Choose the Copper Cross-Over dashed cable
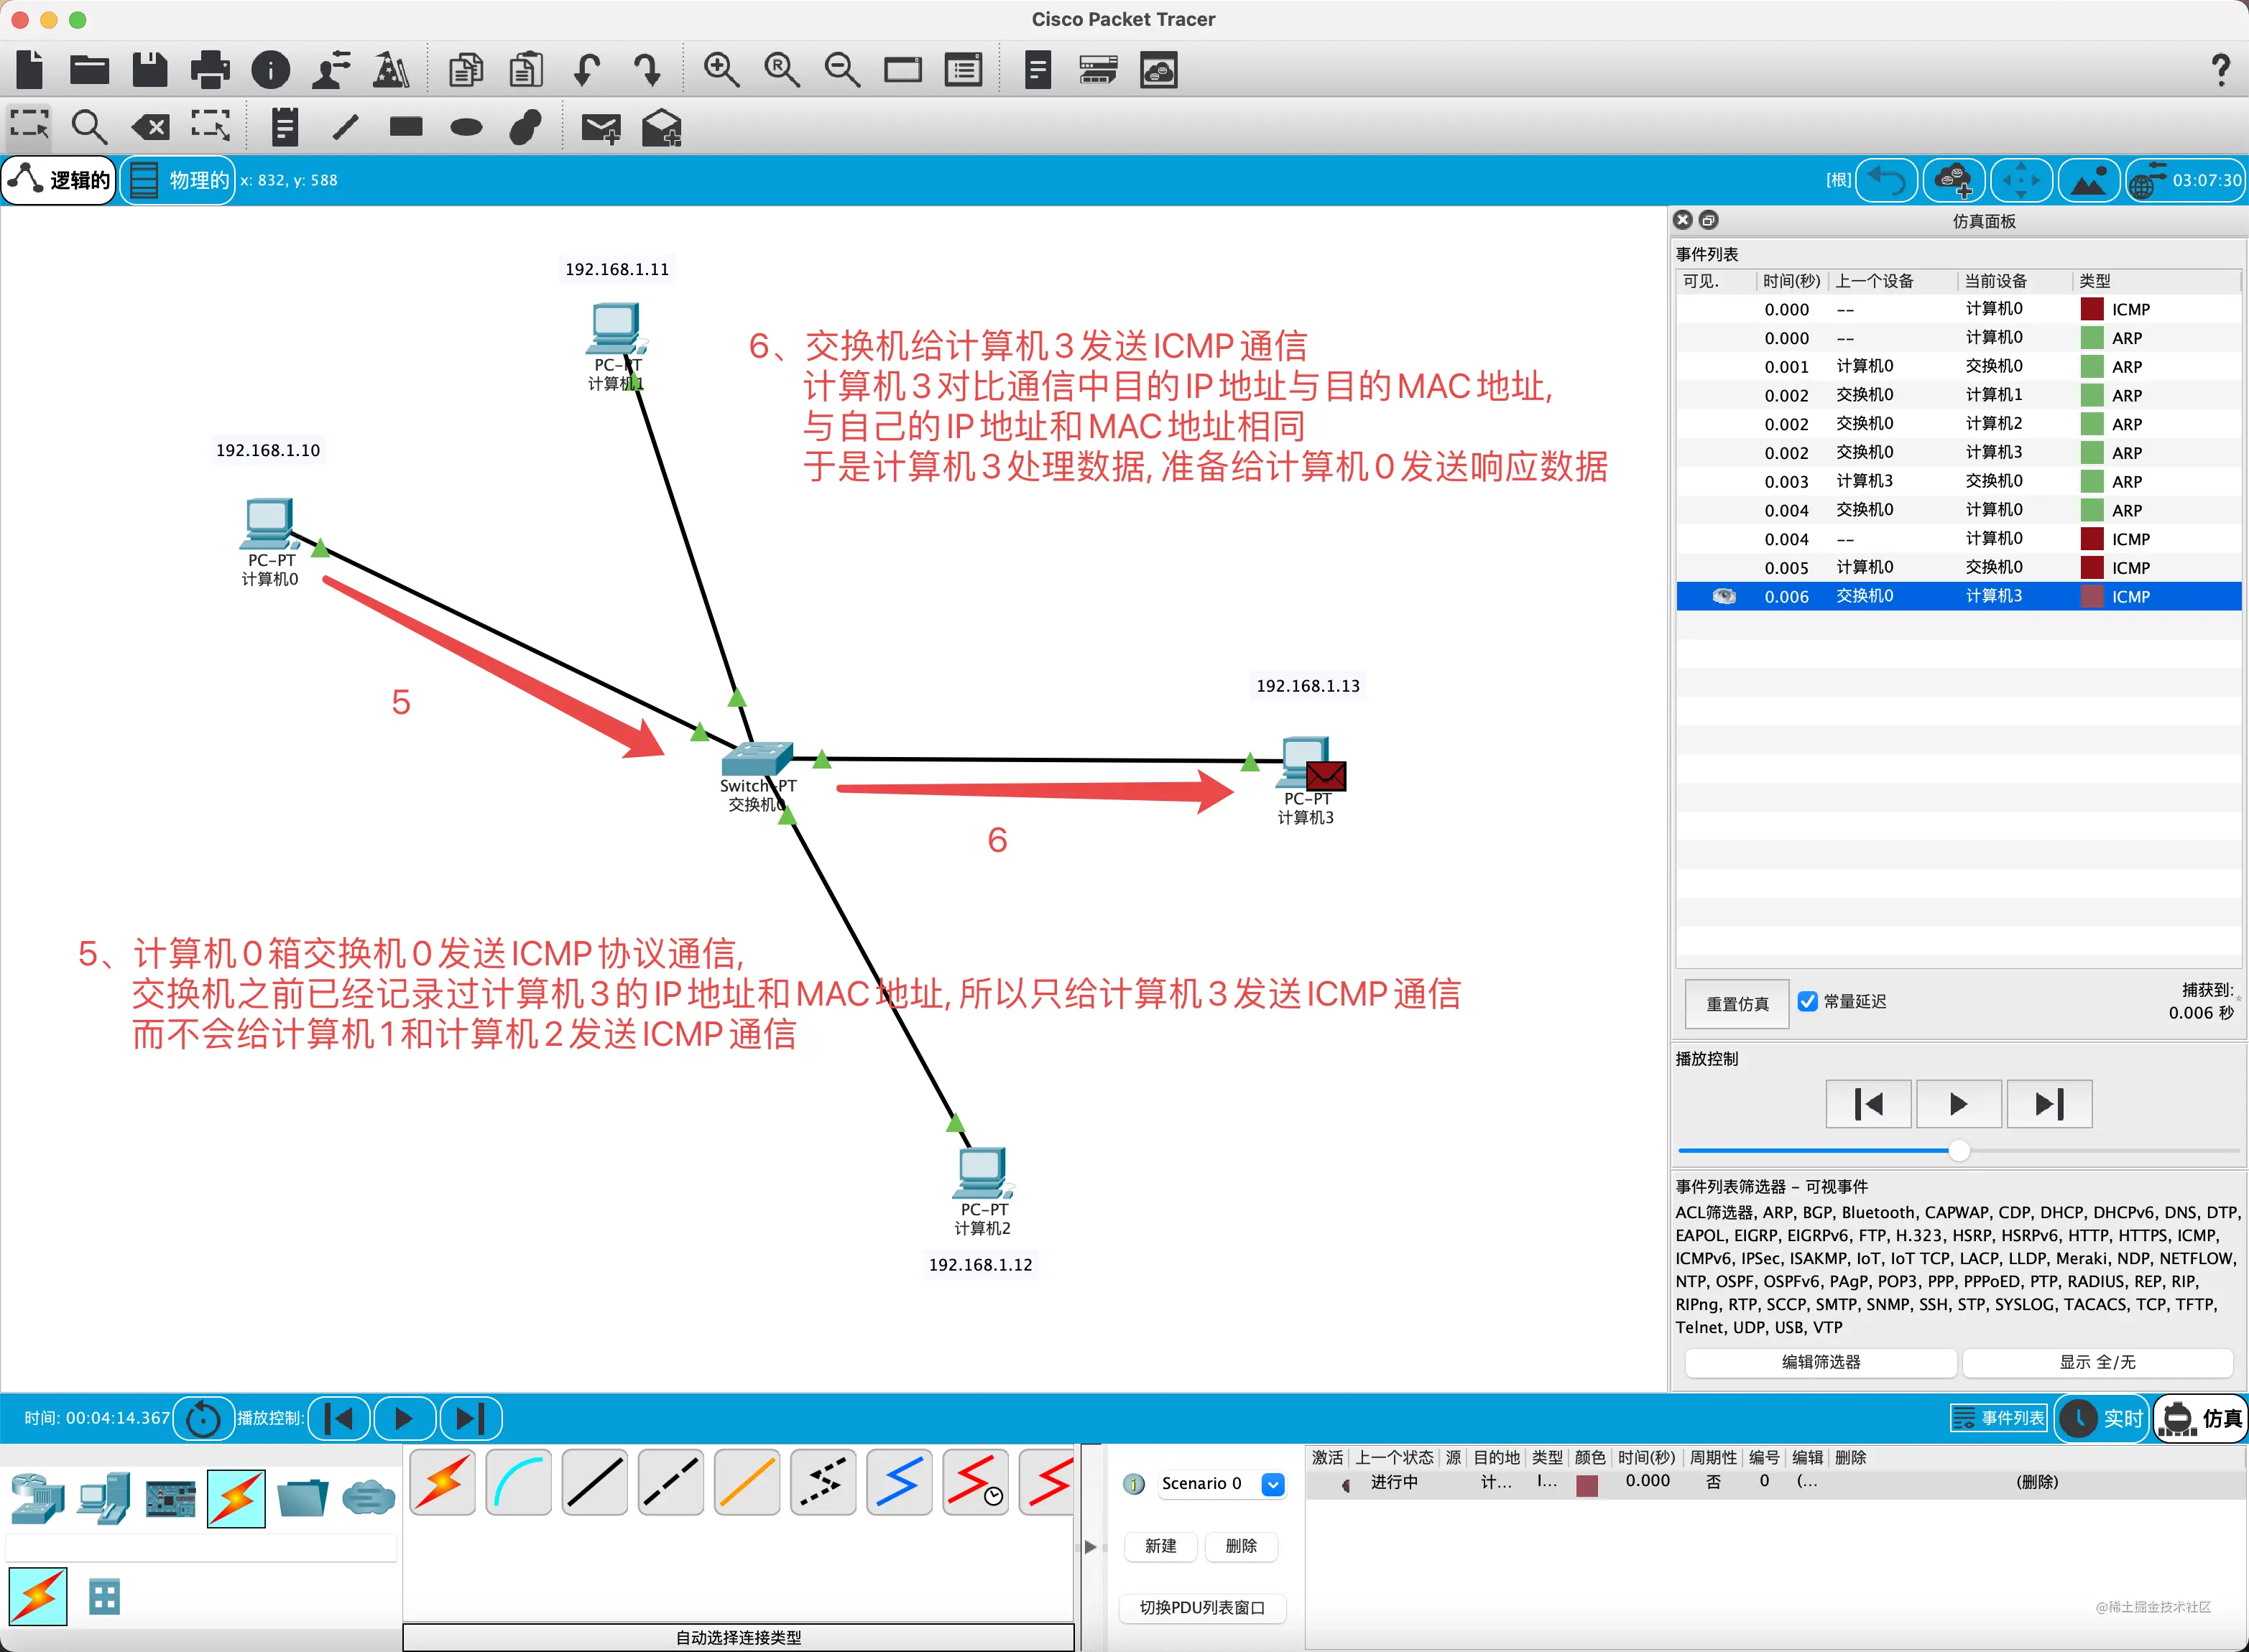The image size is (2249, 1652). (x=670, y=1482)
